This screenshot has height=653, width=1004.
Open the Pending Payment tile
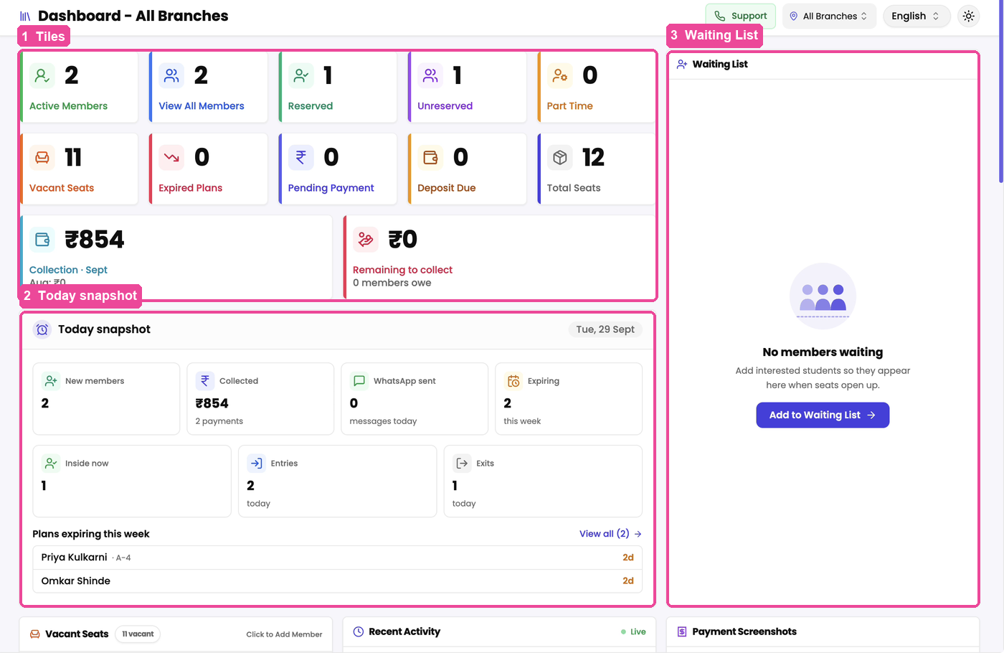click(338, 169)
